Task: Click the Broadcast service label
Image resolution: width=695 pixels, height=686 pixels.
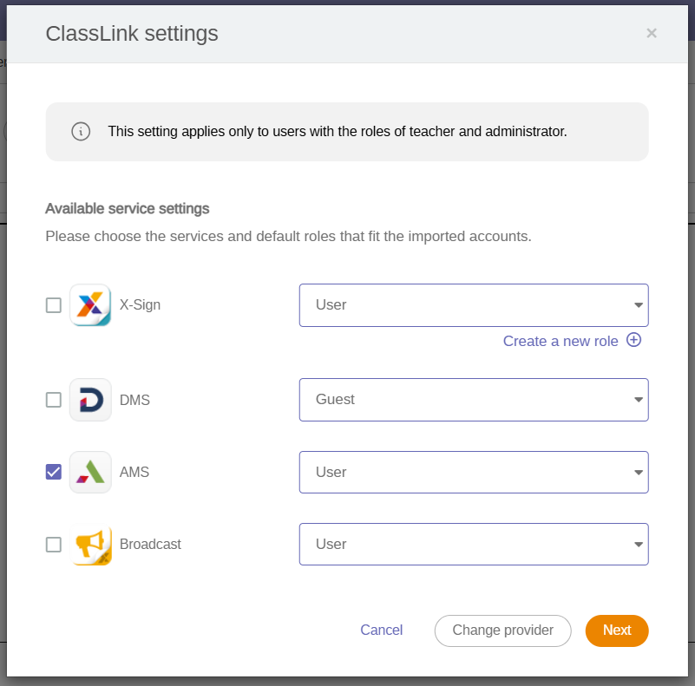Action: click(x=150, y=544)
